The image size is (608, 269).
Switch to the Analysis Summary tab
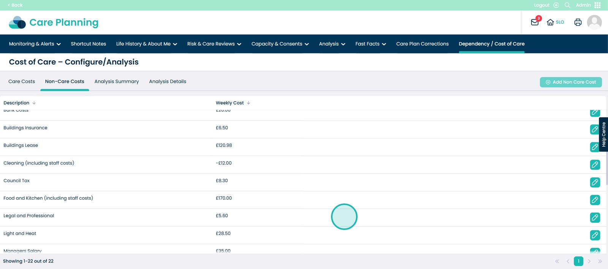[x=117, y=81]
